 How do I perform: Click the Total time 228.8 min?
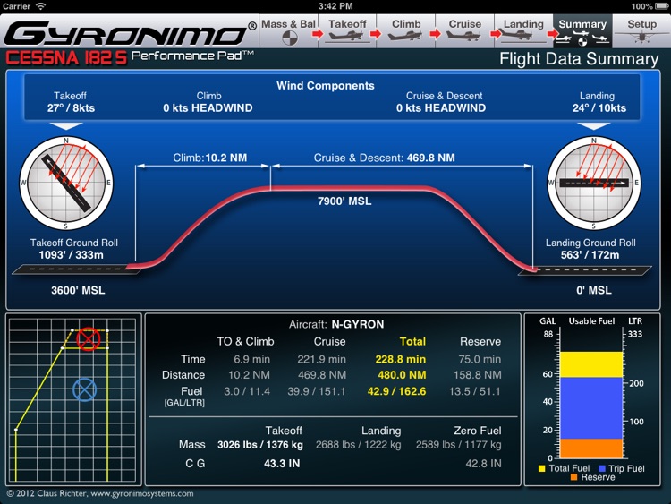pos(401,359)
